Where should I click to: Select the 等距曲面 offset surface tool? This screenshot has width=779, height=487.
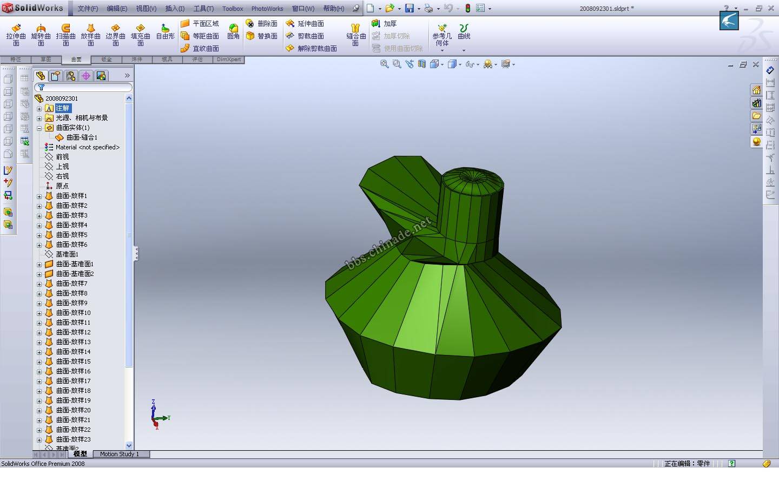(200, 36)
